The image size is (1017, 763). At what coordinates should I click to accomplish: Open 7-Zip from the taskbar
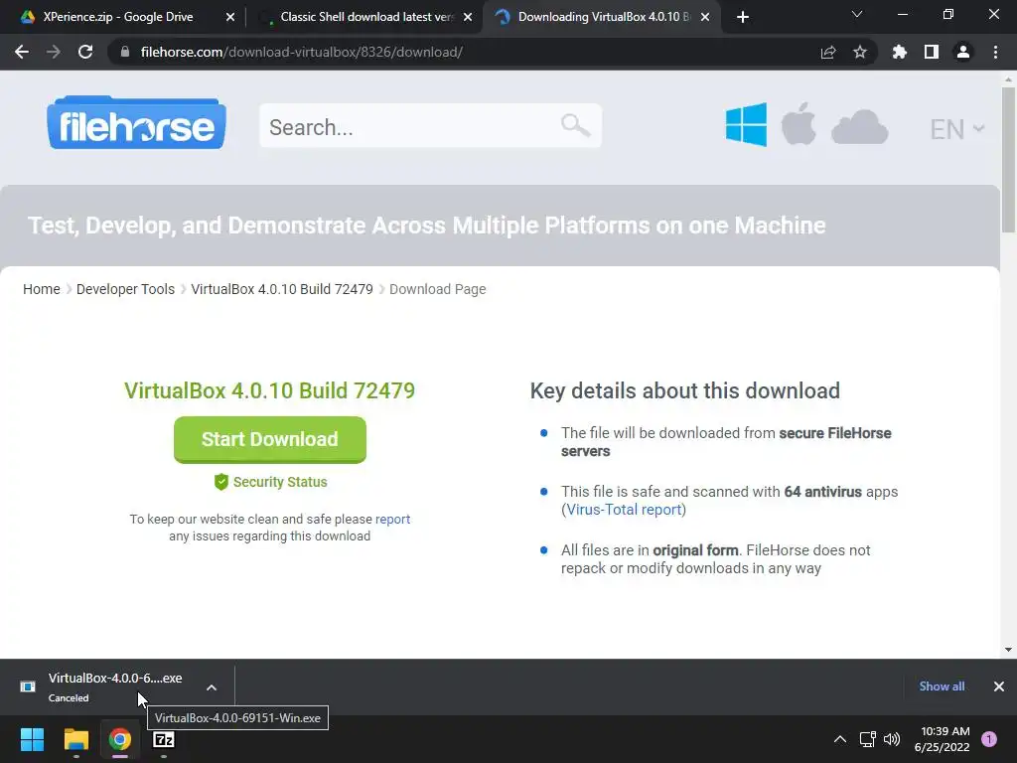(x=164, y=739)
